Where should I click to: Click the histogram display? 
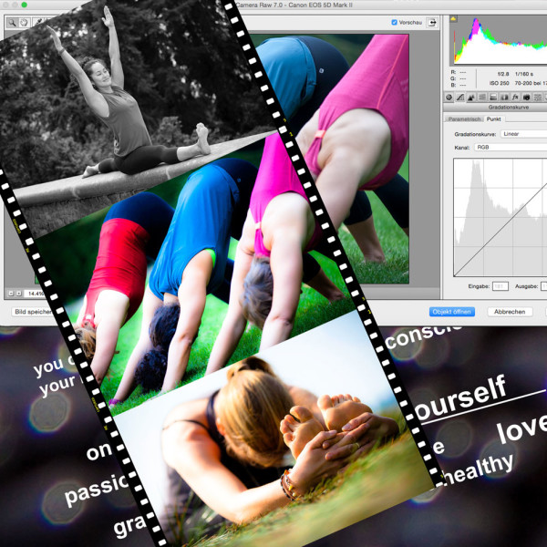point(499,40)
